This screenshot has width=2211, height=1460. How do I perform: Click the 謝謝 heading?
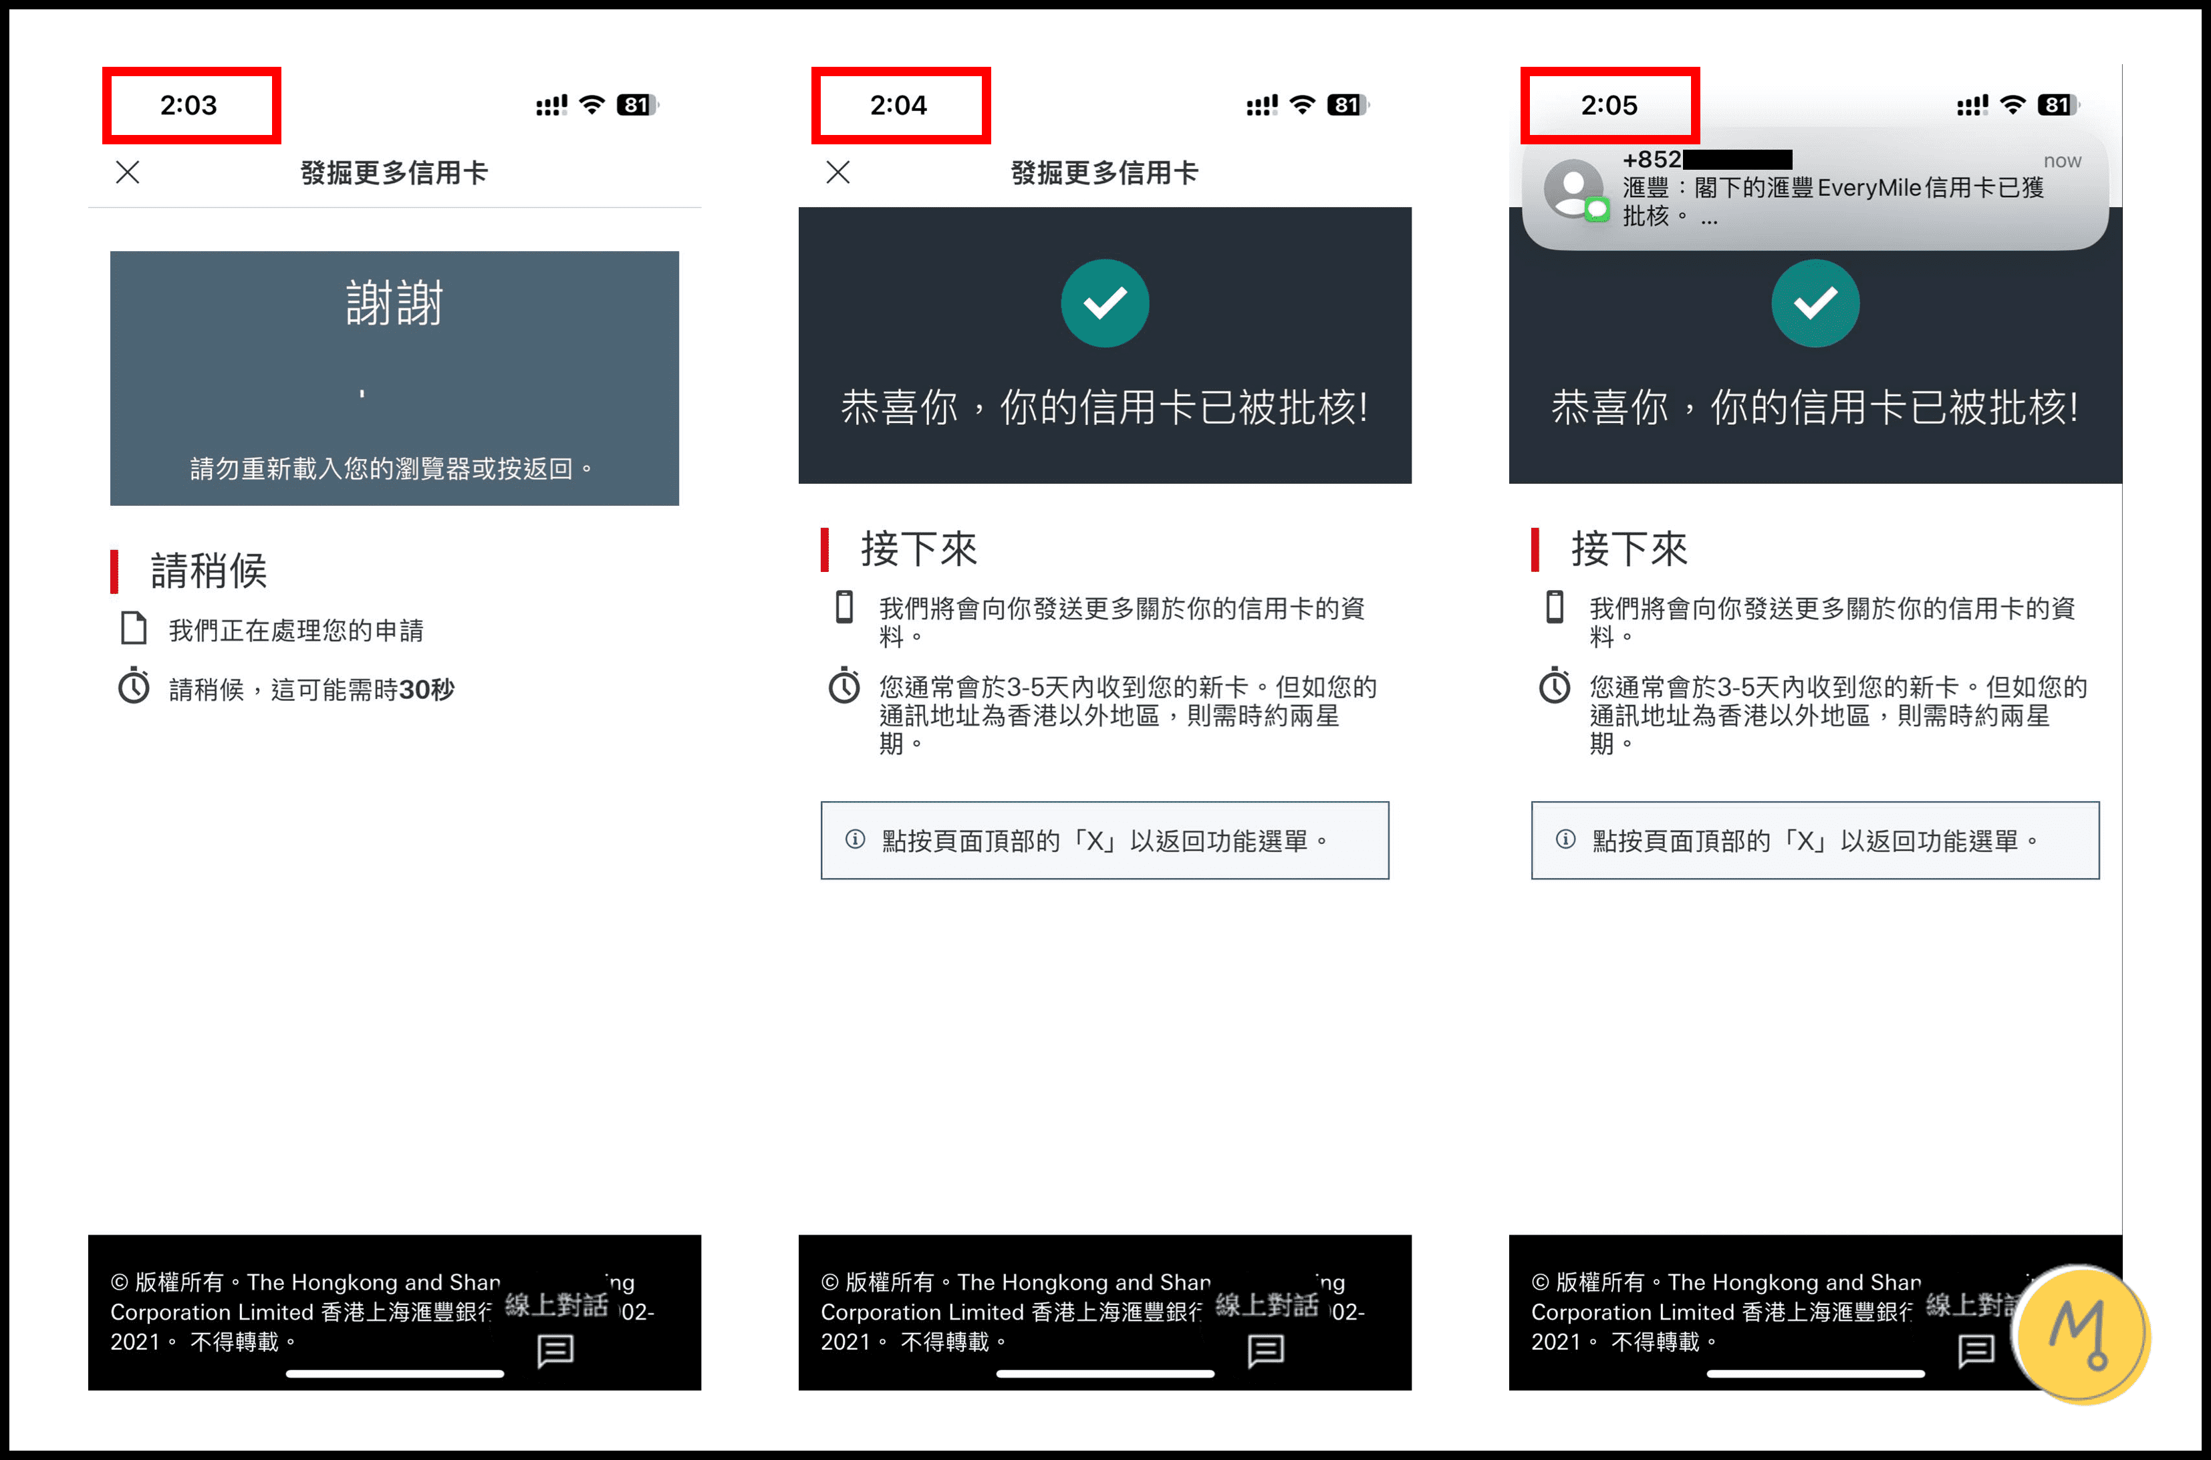[395, 303]
